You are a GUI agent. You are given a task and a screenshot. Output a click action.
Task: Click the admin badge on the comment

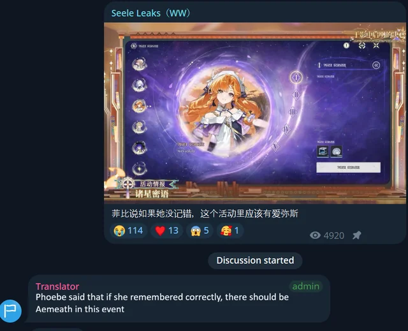pyautogui.click(x=306, y=286)
